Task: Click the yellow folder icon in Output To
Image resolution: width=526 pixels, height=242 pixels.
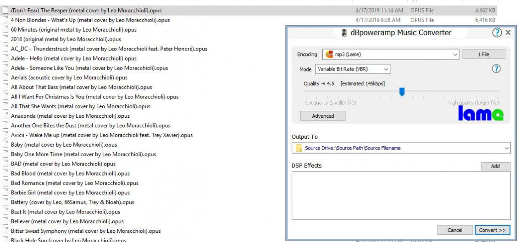Action: coord(299,148)
